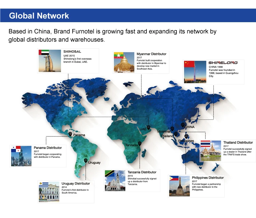Open the China Canton Tower photo
Image resolution: width=256 pixels, height=218 pixels.
click(195, 72)
